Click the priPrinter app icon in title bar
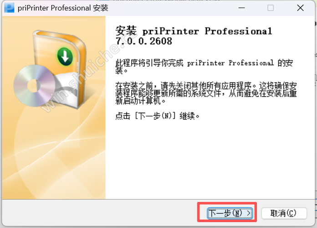The width and height of the screenshot is (317, 228). (9, 8)
